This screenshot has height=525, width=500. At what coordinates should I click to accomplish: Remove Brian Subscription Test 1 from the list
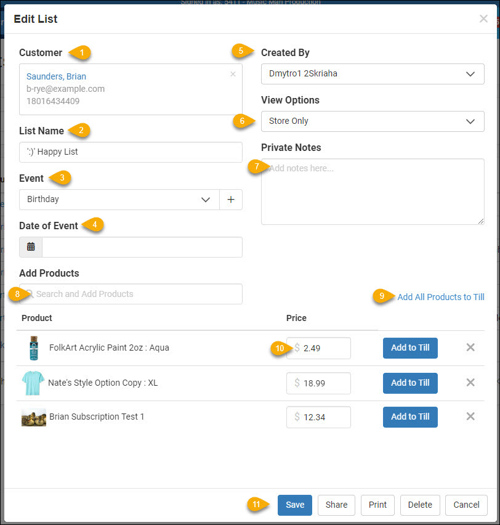[470, 417]
